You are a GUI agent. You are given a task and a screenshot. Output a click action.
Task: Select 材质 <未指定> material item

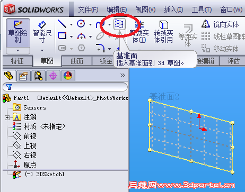click(39, 126)
